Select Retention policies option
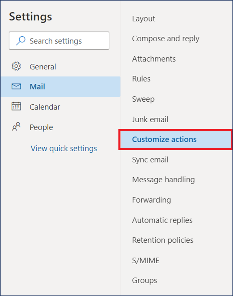 tap(163, 240)
